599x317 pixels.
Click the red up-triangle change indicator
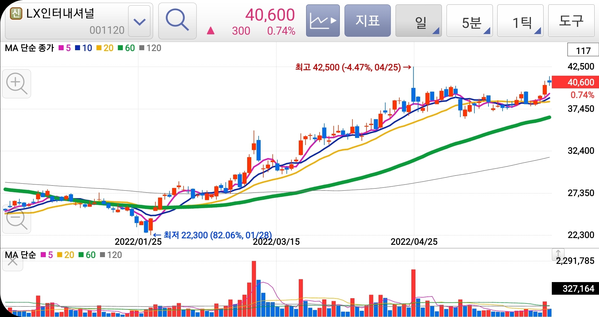click(211, 31)
